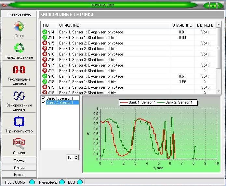The image size is (226, 186).
Task: Click the red Bank 1, Sensor 1 legend swatch
Action: pos(124,103)
